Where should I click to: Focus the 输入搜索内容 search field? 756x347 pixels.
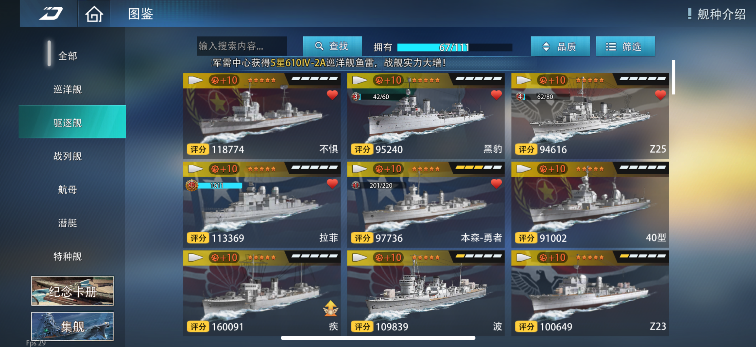(242, 46)
